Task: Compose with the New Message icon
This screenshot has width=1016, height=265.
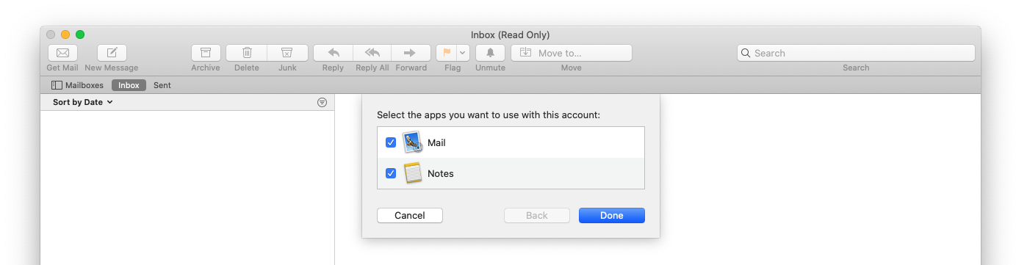Action: [112, 53]
